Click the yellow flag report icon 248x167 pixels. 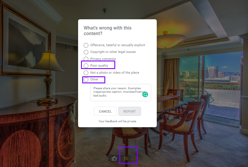click(126, 159)
